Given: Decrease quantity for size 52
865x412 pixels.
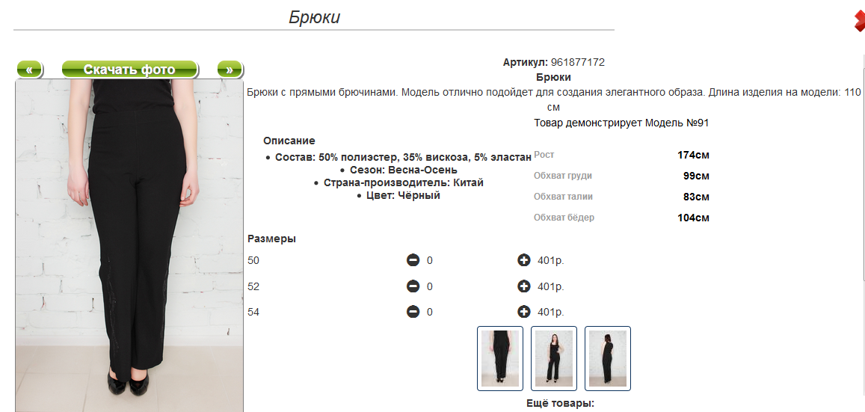Looking at the screenshot, I should tap(413, 286).
